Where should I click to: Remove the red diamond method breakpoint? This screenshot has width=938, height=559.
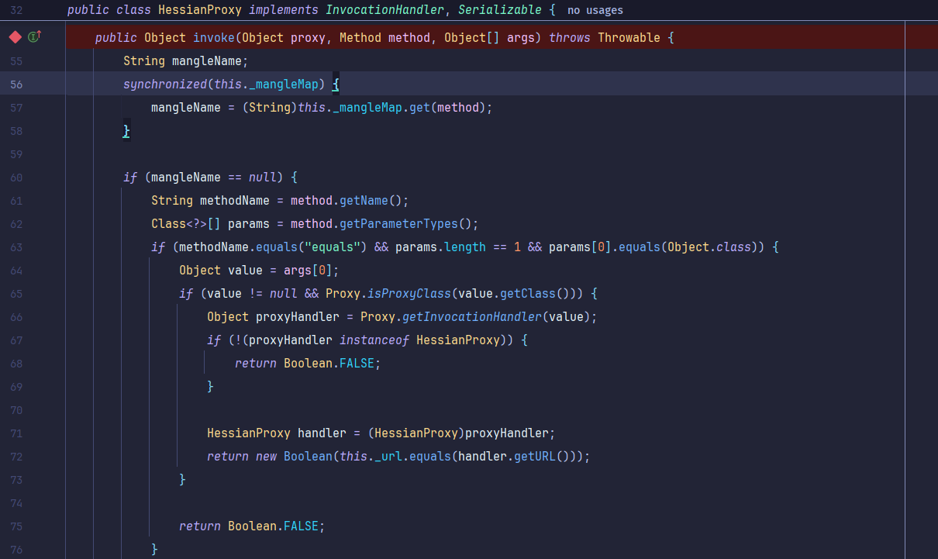pyautogui.click(x=15, y=37)
